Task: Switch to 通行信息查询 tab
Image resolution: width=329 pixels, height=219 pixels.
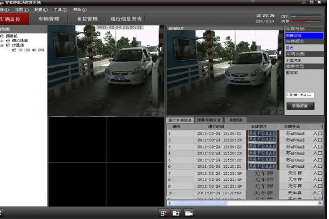Action: click(126, 19)
